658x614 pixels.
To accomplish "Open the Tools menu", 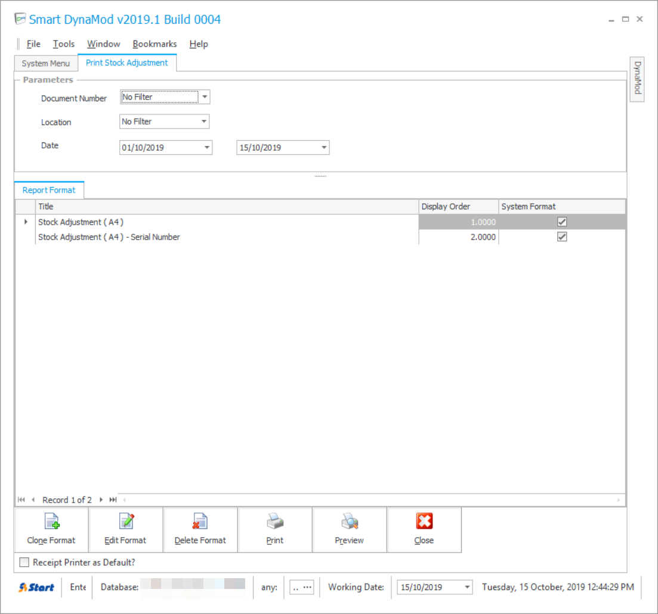I will pyautogui.click(x=64, y=44).
